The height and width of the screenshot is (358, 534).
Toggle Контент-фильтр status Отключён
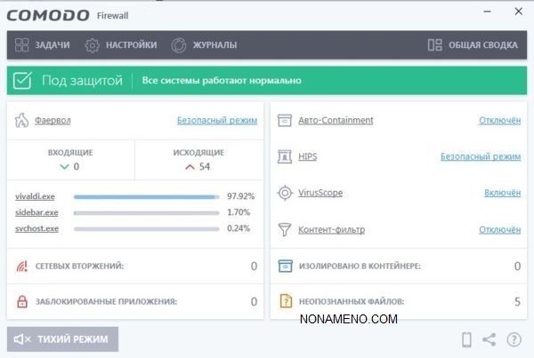coord(499,229)
